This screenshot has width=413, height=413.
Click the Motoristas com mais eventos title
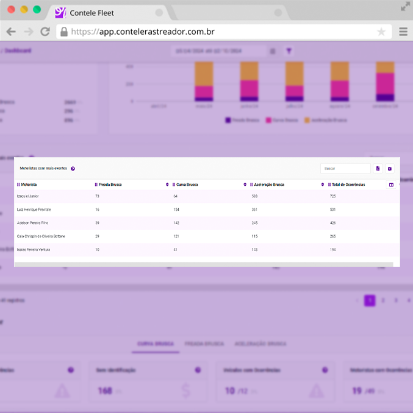pos(43,168)
